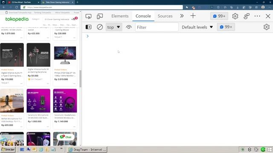The image size is (273, 153).
Task: Open the 99+ issues counter in top toolbar
Action: click(219, 16)
